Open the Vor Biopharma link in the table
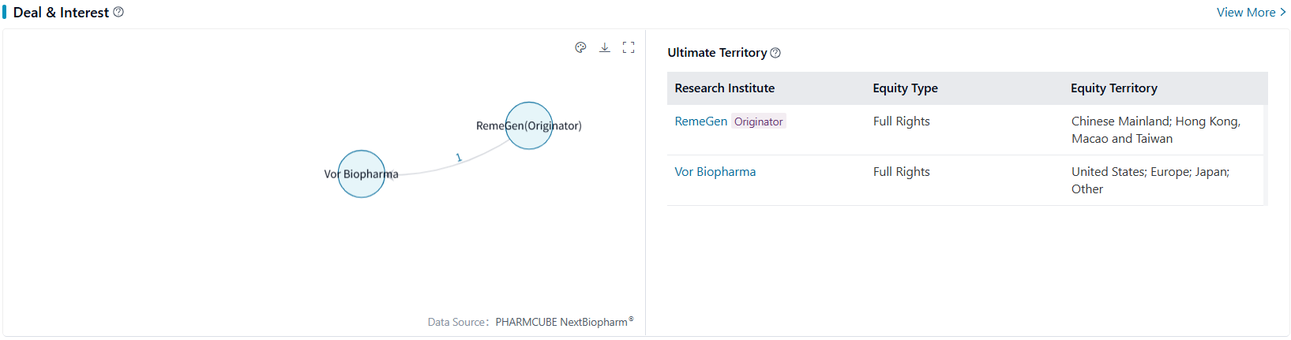The width and height of the screenshot is (1291, 340). point(715,172)
